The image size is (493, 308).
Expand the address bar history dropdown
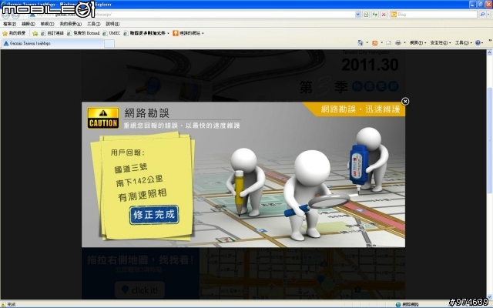click(x=357, y=15)
